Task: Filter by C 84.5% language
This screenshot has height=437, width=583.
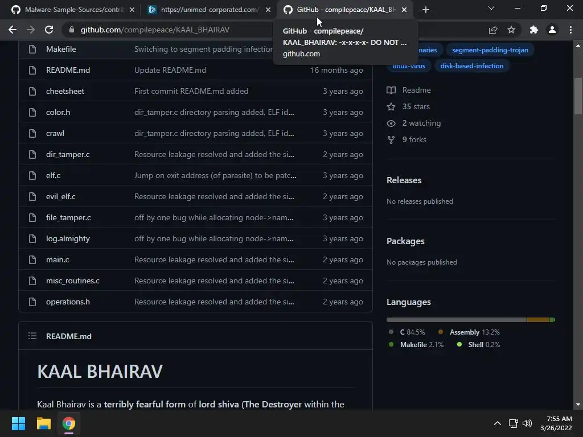Action: click(x=407, y=332)
